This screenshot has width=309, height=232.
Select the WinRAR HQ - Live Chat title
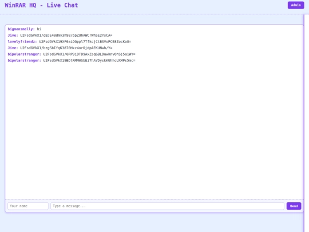point(41,5)
